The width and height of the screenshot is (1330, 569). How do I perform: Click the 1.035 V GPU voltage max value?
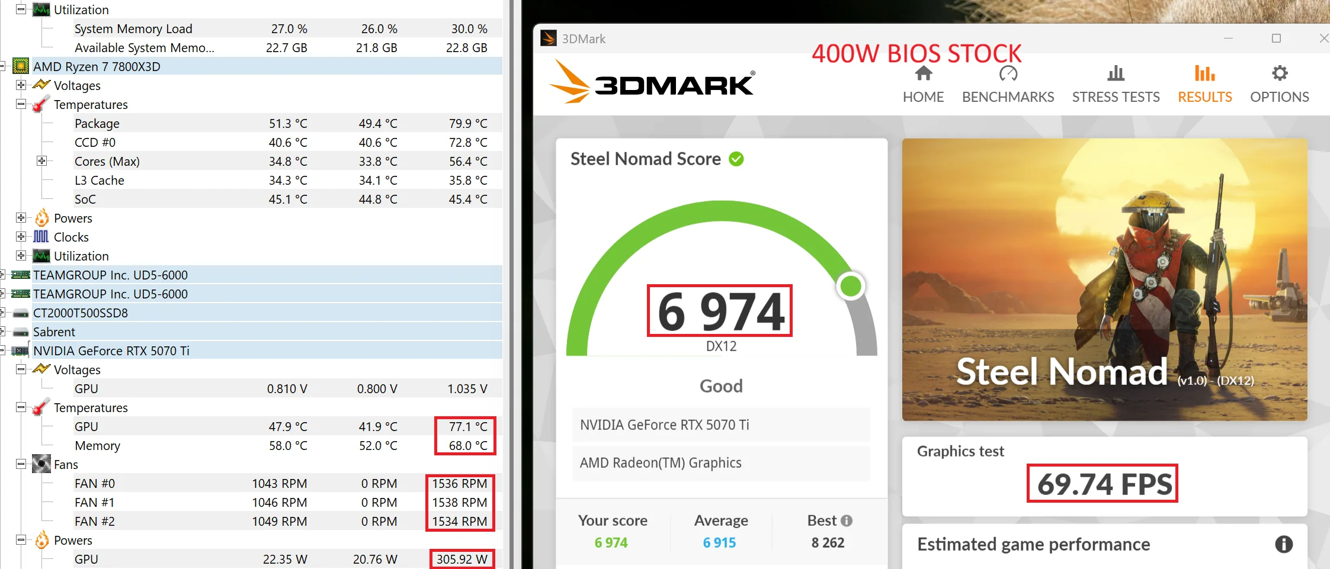467,388
